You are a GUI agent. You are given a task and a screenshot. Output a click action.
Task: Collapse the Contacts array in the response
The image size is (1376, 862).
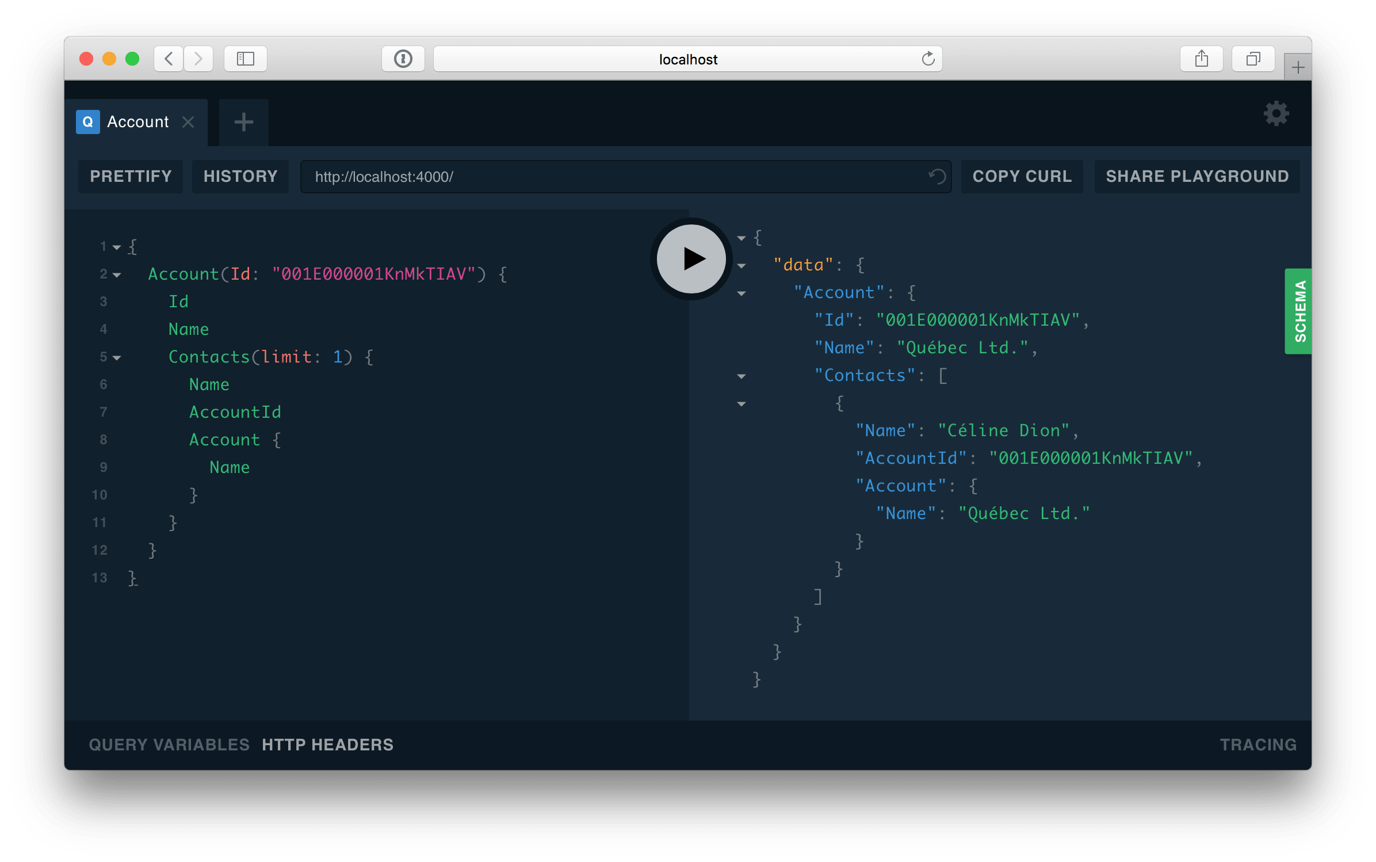tap(741, 376)
